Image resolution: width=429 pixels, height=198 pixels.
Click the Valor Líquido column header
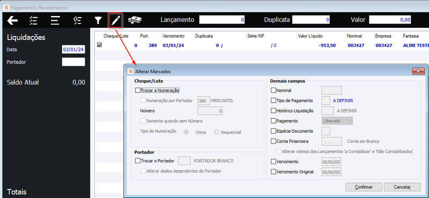[x=310, y=36]
